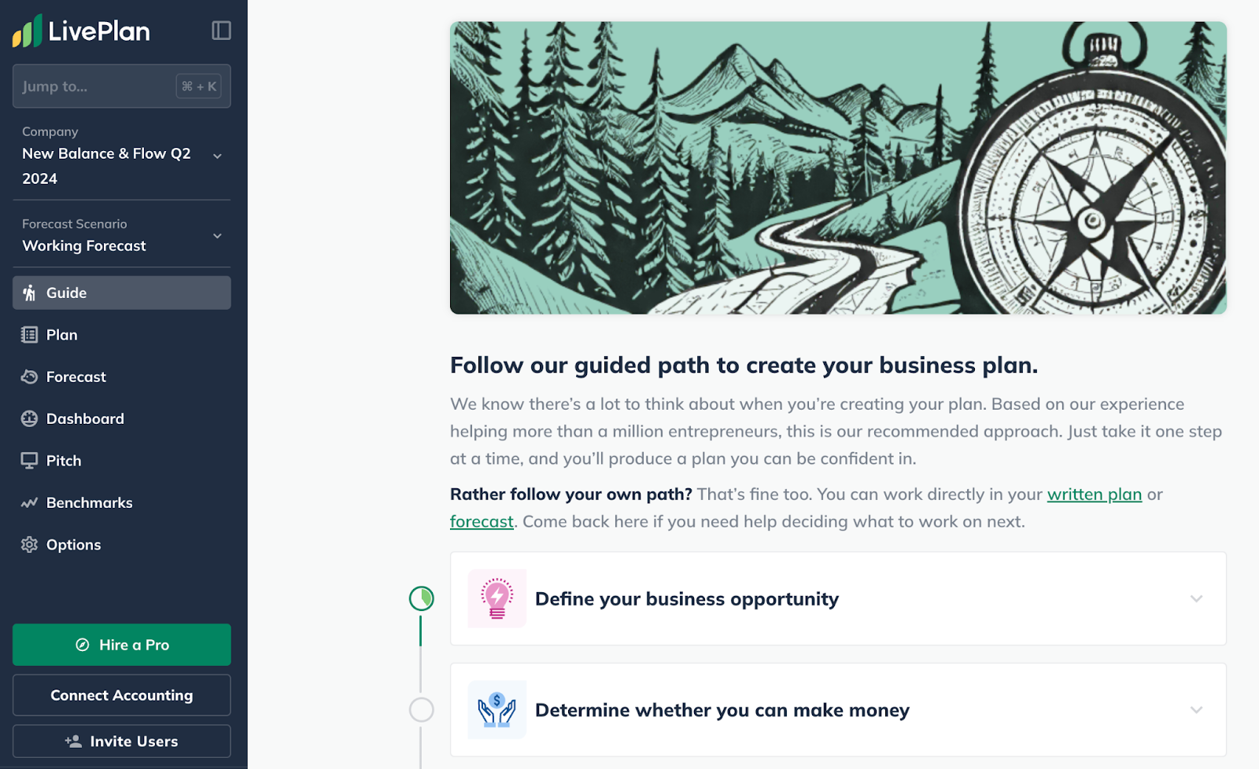This screenshot has width=1259, height=769.
Task: Click the hands holding money icon
Action: (497, 710)
